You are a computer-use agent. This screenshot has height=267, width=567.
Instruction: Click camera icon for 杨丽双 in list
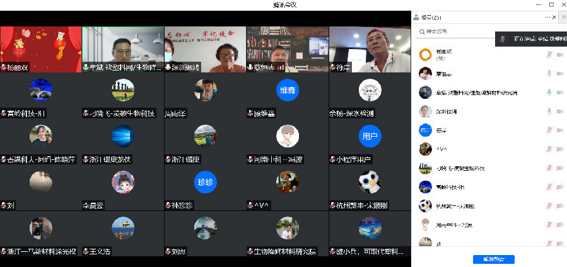point(560,55)
